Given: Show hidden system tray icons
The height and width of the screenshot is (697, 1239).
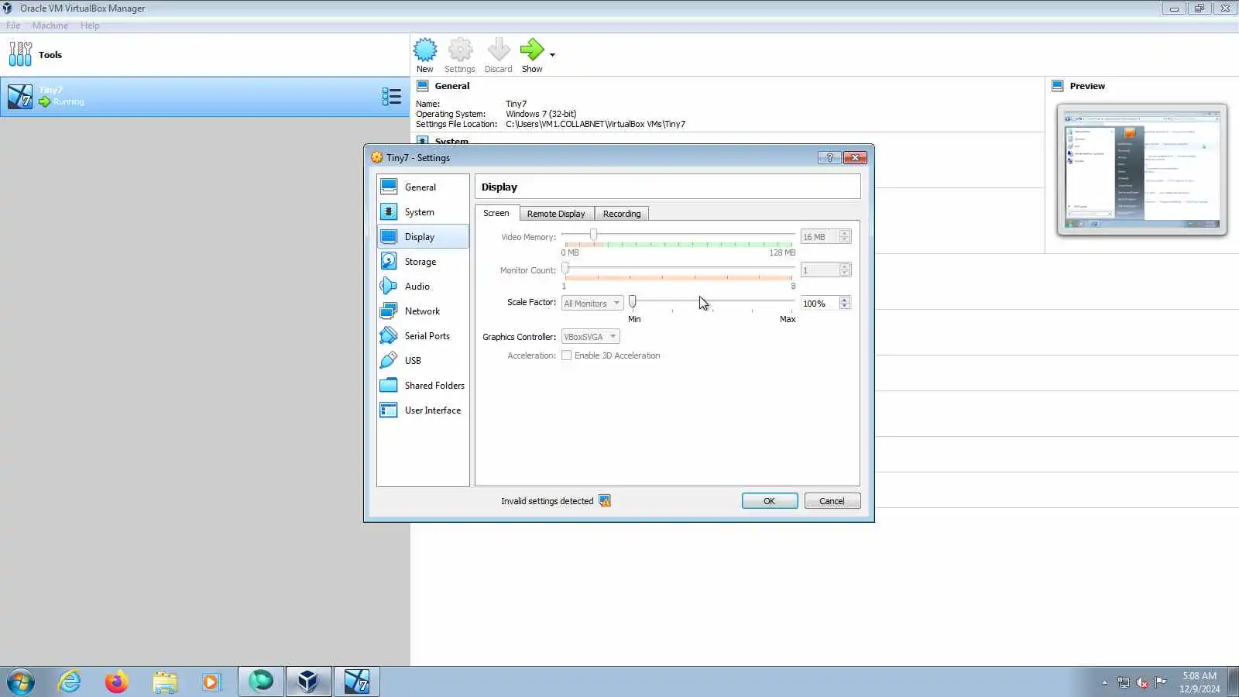Looking at the screenshot, I should click(x=1104, y=682).
